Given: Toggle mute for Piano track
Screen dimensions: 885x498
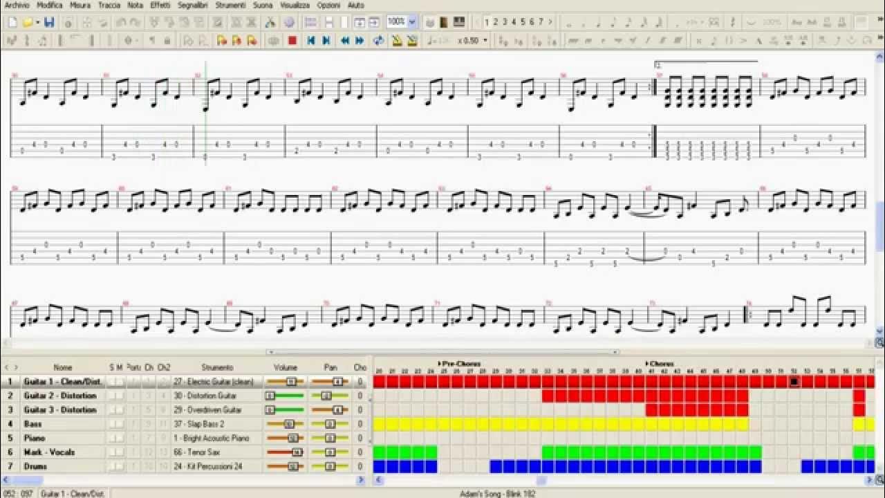Looking at the screenshot, I should click(120, 438).
